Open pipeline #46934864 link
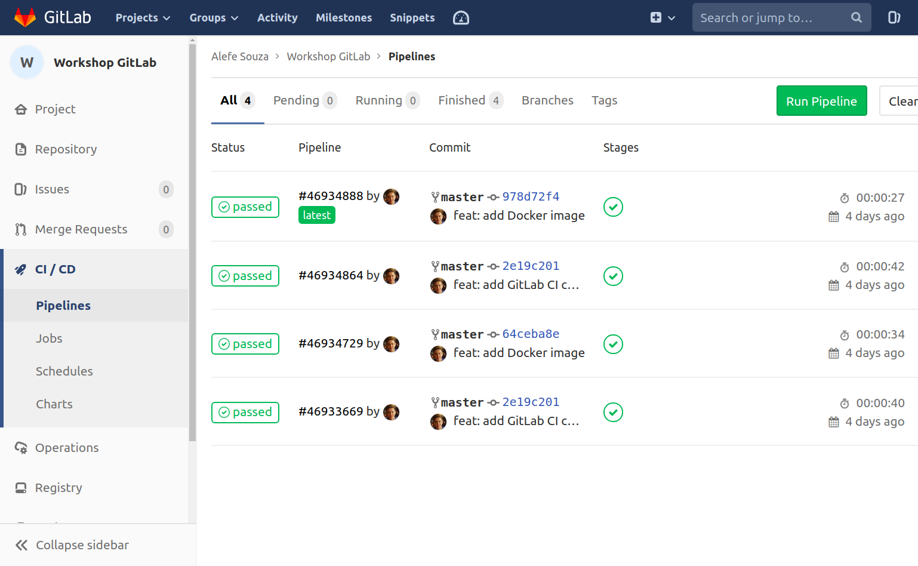918x566 pixels. tap(331, 275)
